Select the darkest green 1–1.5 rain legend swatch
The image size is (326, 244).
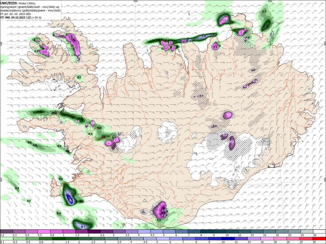click(59, 238)
